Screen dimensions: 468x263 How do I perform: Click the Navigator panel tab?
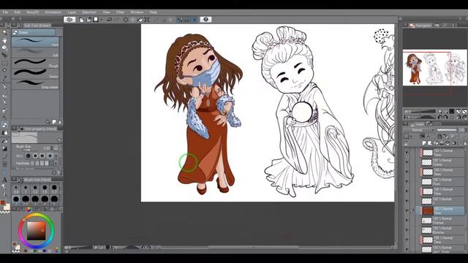[x=420, y=26]
